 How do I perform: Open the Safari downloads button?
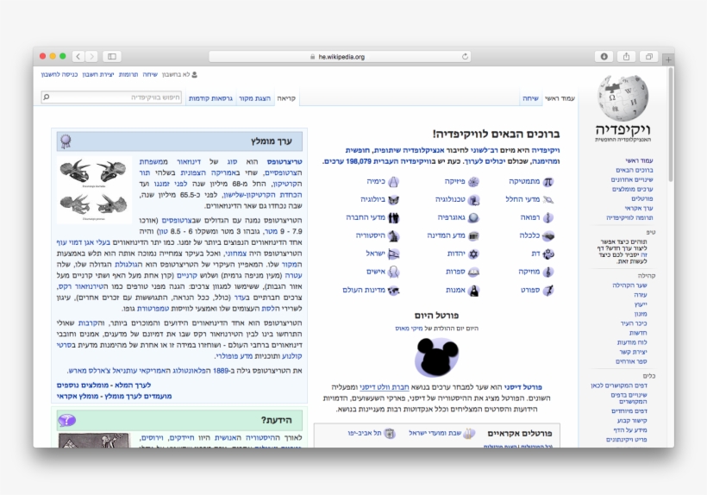pyautogui.click(x=604, y=56)
